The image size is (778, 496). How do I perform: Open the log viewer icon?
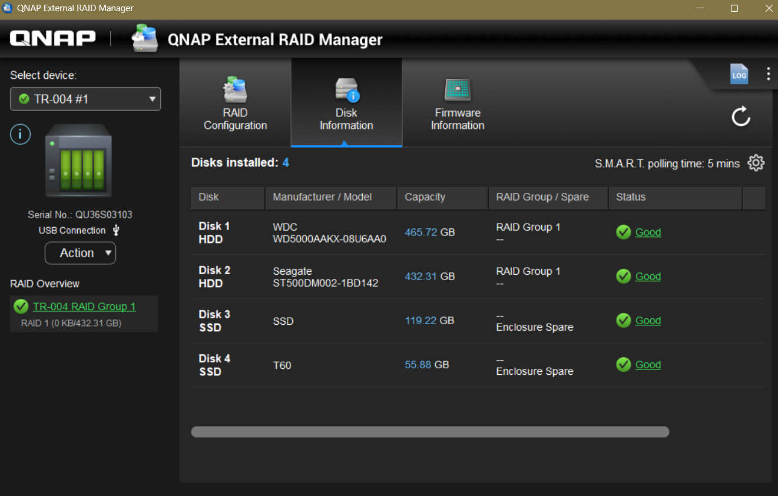click(x=739, y=74)
